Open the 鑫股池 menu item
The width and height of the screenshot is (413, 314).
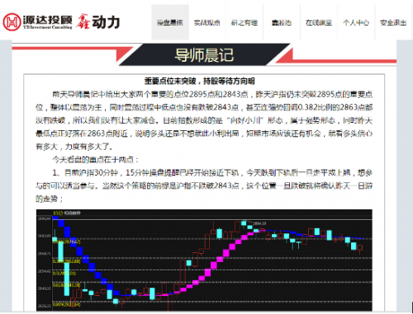click(282, 22)
